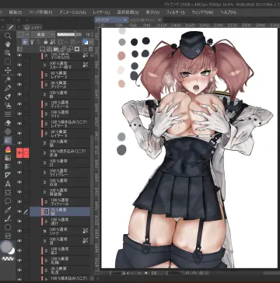Viewport: 280px width, 283px height.
Task: Open the ページ管理 menu
Action: click(x=40, y=12)
